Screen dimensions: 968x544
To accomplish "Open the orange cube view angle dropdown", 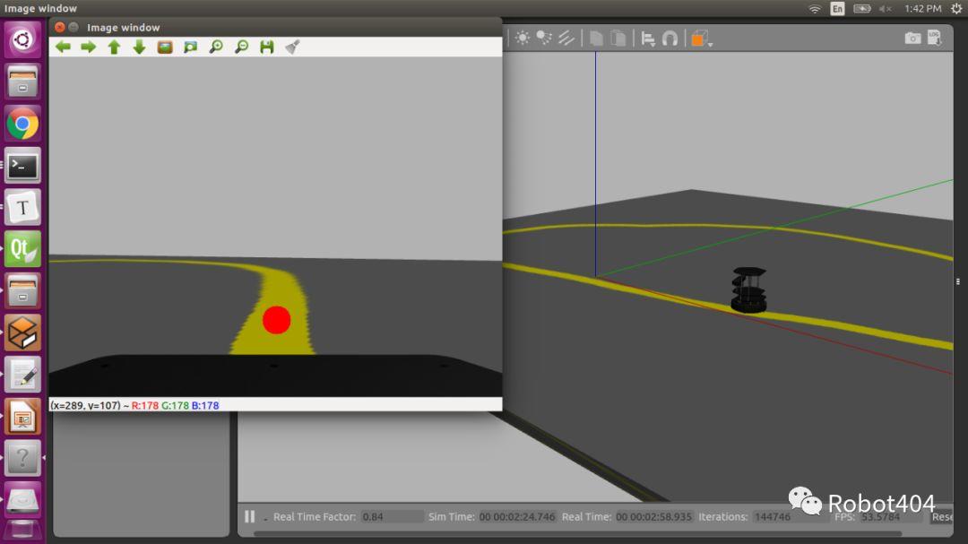I will coord(701,39).
